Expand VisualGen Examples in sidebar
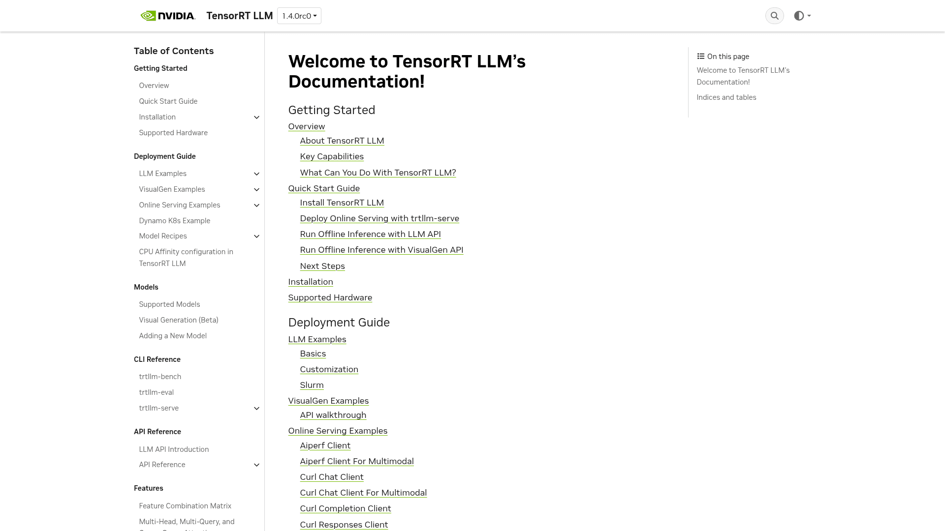945x531 pixels. point(256,189)
